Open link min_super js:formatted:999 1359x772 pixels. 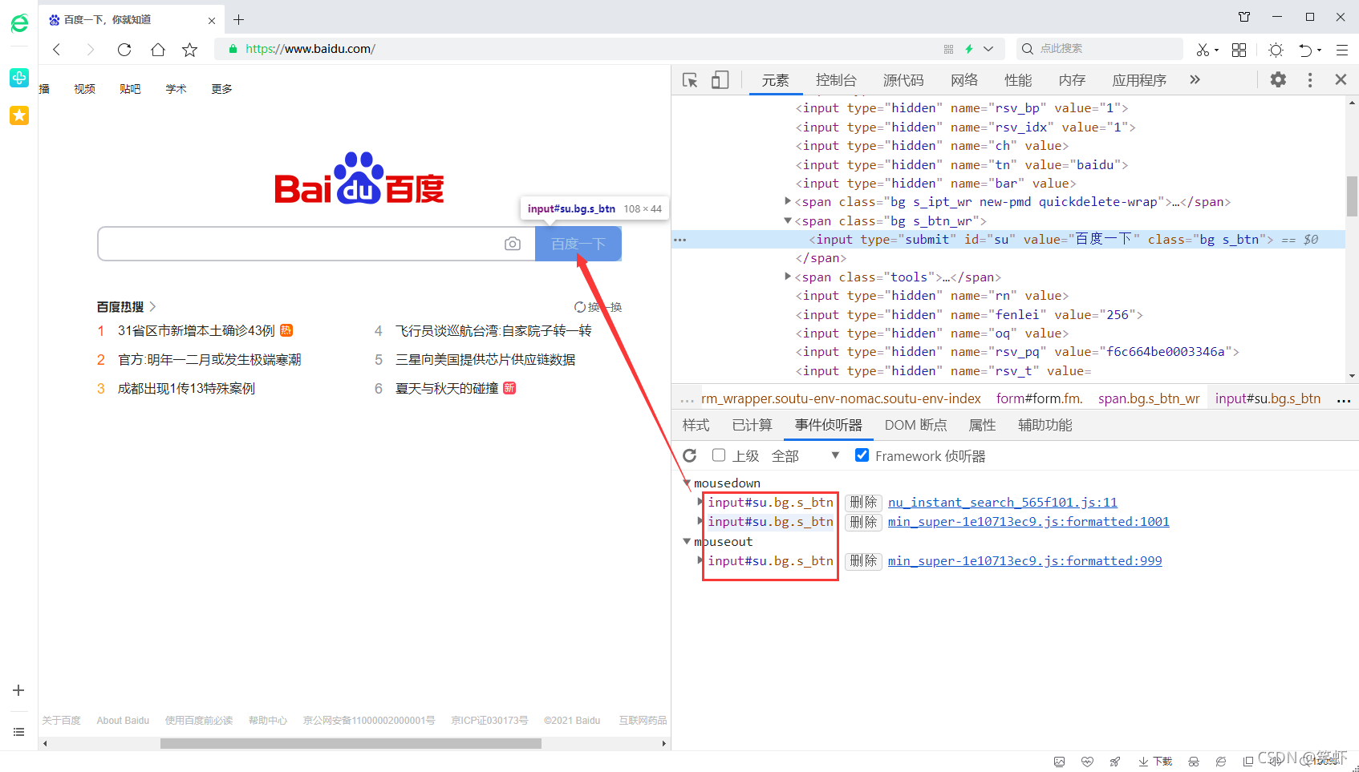pos(1024,560)
